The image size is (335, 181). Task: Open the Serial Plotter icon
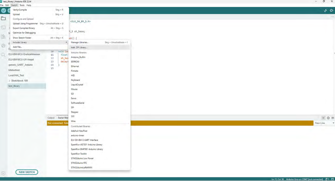[325, 11]
